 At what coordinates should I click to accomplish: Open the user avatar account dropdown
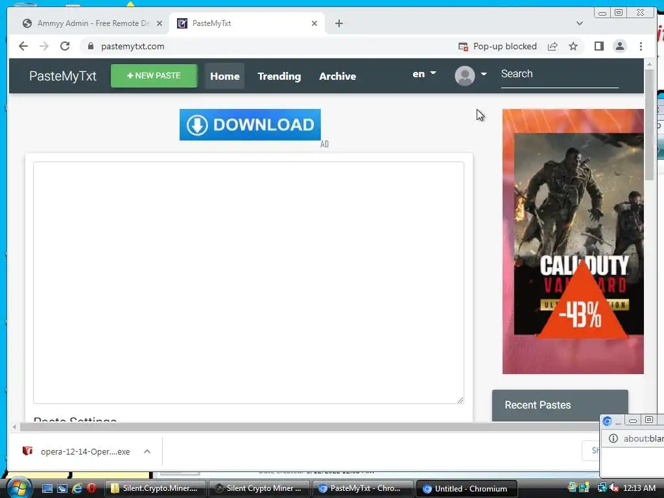471,75
